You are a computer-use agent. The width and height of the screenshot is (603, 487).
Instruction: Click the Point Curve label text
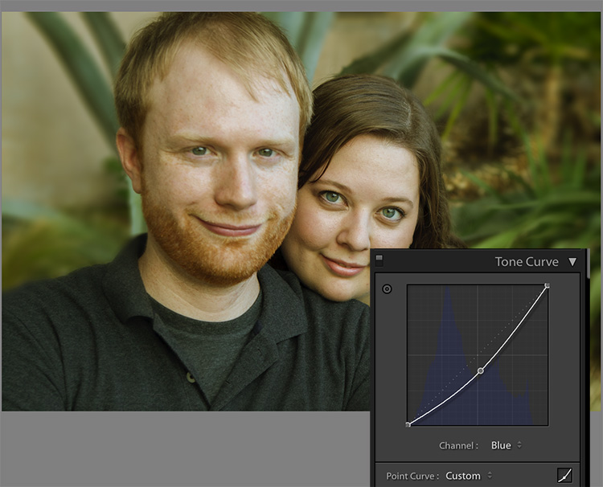point(412,477)
